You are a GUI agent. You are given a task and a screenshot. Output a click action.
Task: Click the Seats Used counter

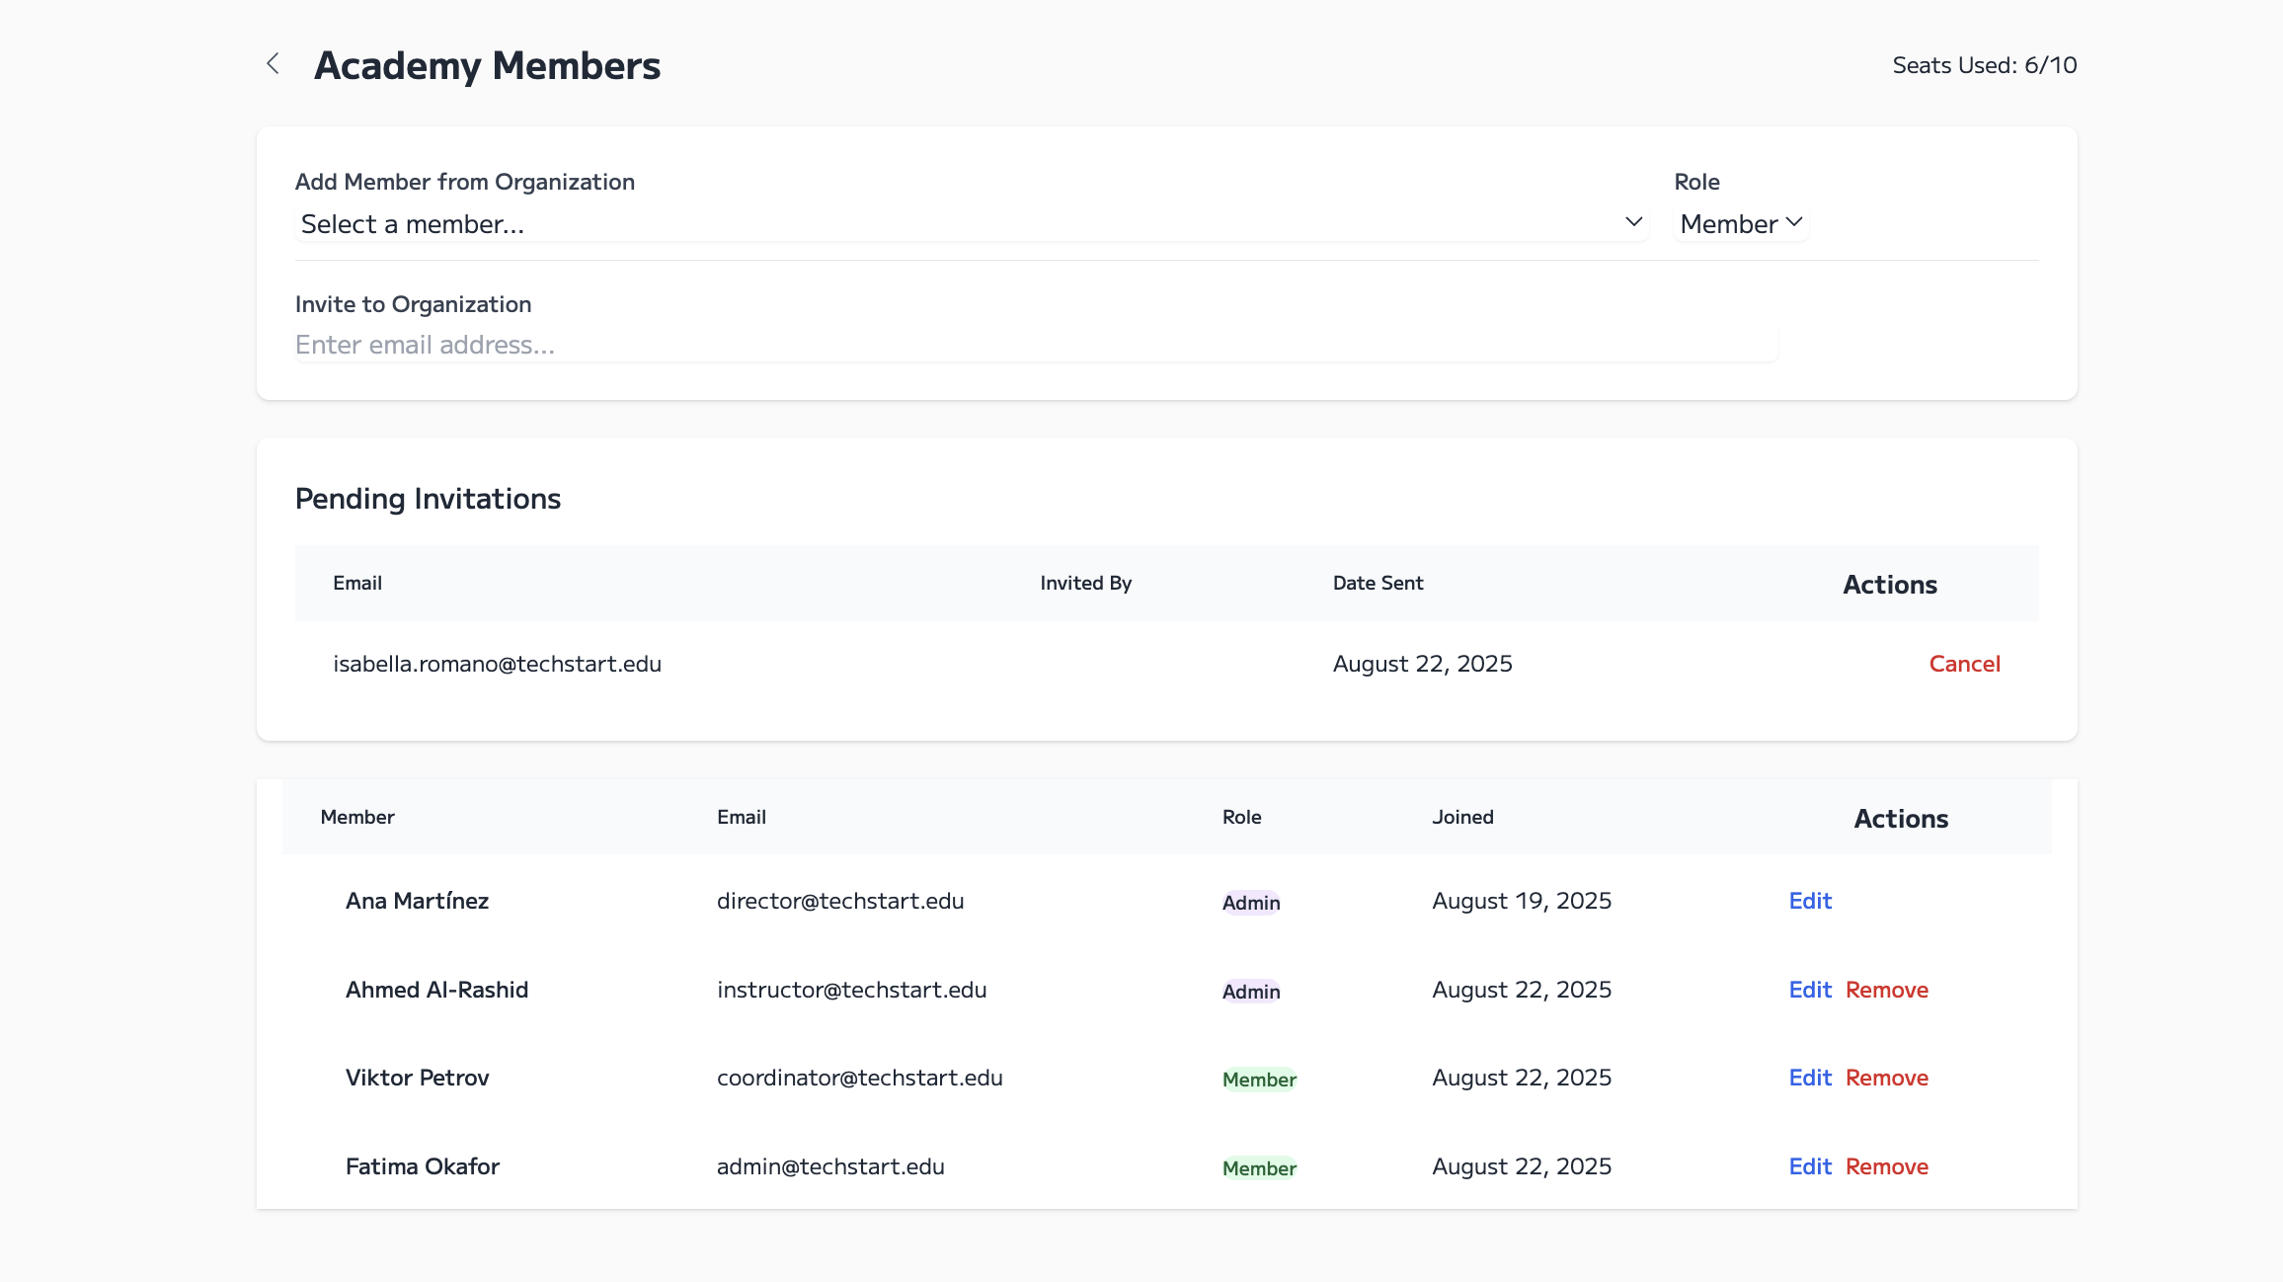(x=1984, y=65)
